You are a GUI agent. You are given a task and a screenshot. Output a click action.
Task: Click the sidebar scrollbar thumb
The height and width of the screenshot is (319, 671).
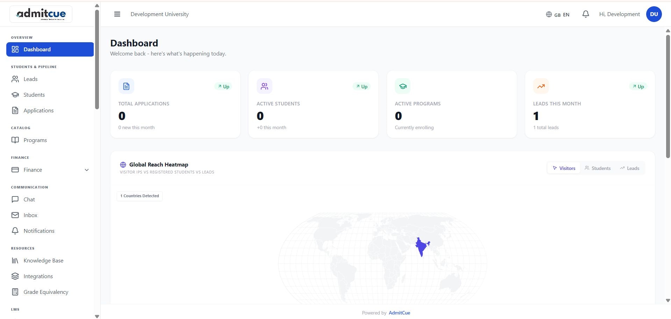pos(97,59)
